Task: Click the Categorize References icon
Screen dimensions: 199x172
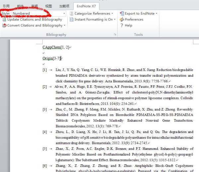Action: (72, 14)
